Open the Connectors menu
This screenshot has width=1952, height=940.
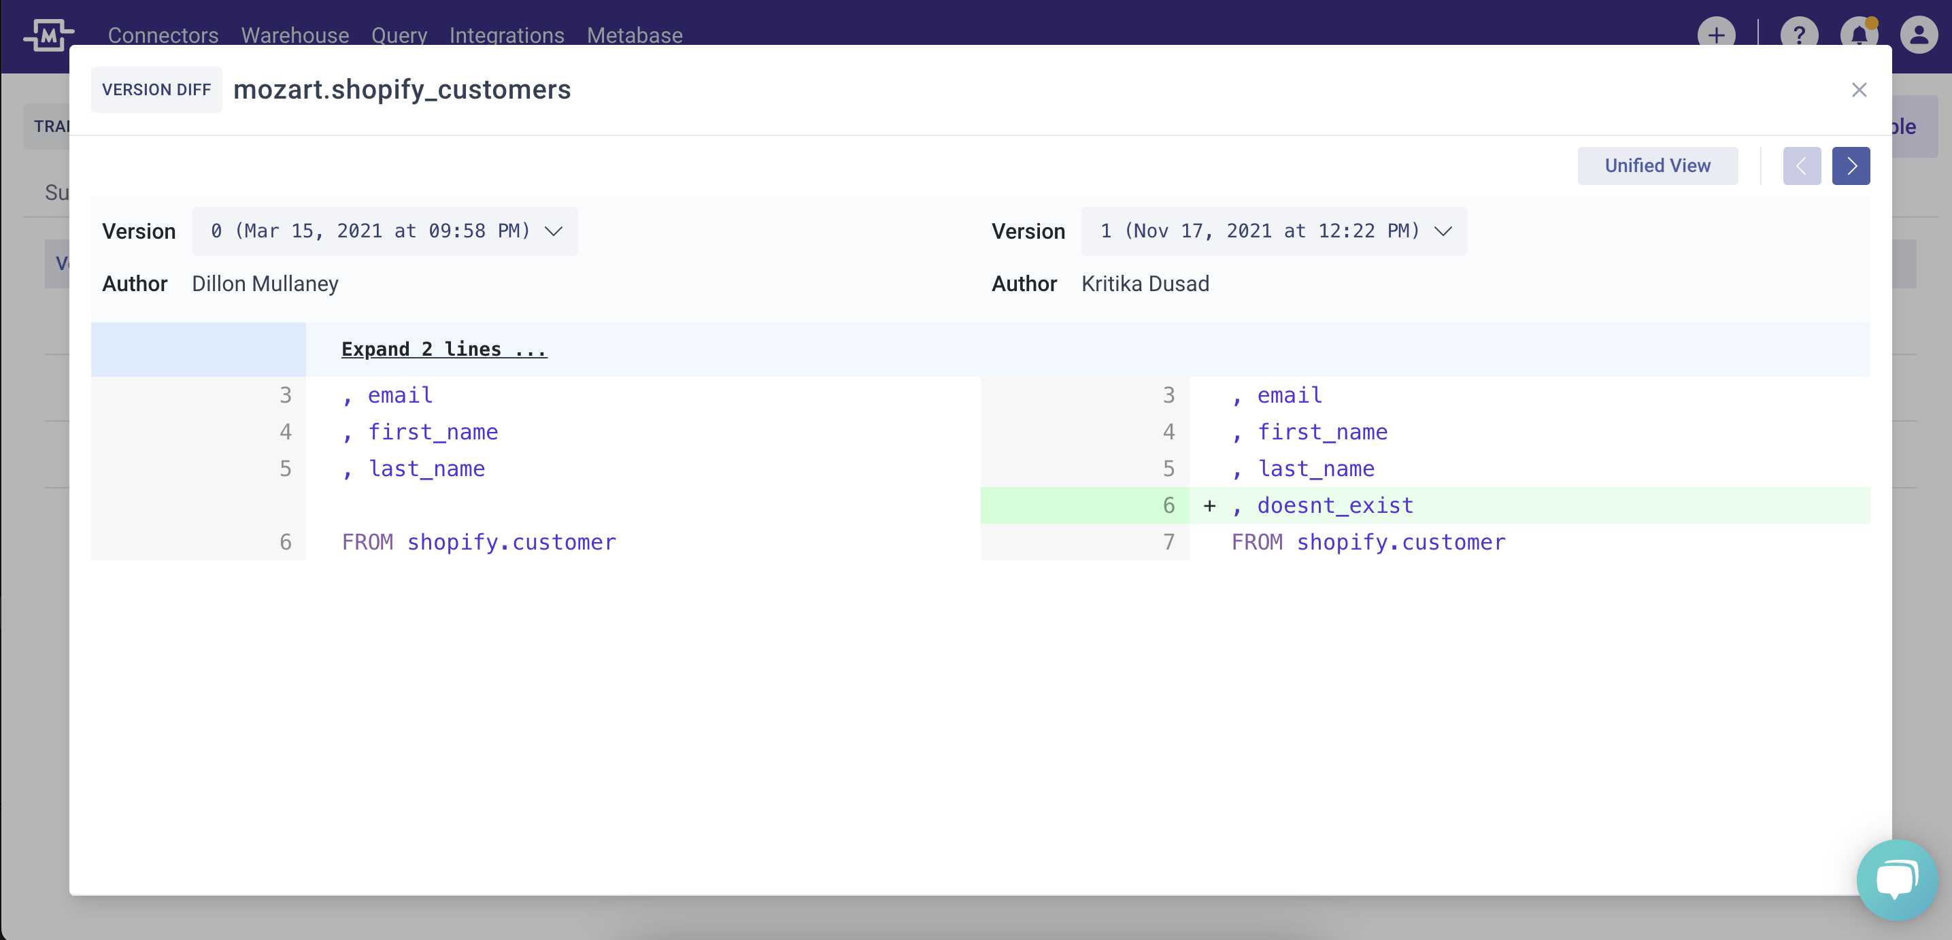coord(163,35)
